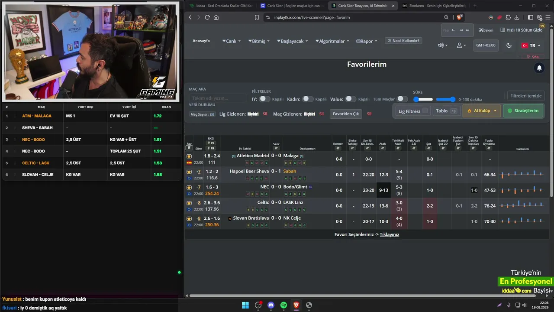Open Brave browser from taskbar
Viewport: 554px width, 312px height.
tap(296, 305)
